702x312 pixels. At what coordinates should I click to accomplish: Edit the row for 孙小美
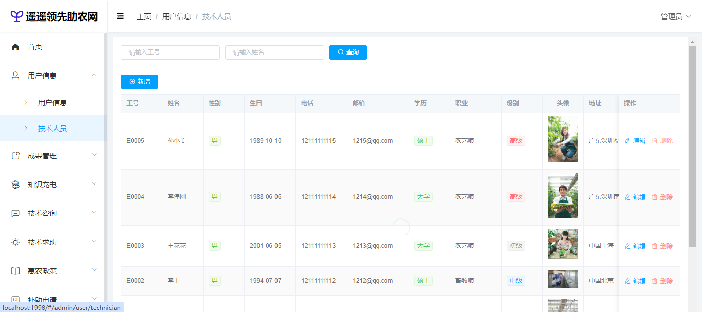[x=635, y=141]
